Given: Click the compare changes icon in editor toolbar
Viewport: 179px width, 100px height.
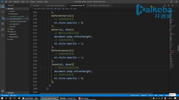Looking at the screenshot, I should point(165,6).
